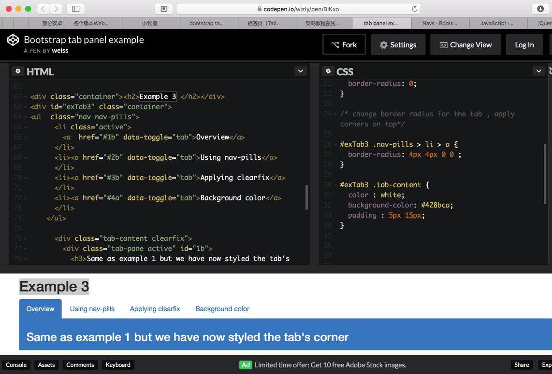
Task: Go back with Safari back arrow
Action: pos(44,9)
